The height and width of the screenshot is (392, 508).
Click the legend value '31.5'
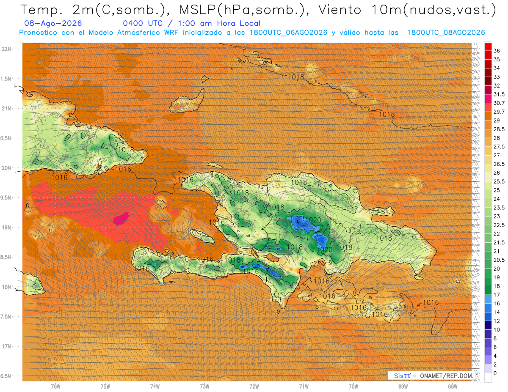[499, 94]
